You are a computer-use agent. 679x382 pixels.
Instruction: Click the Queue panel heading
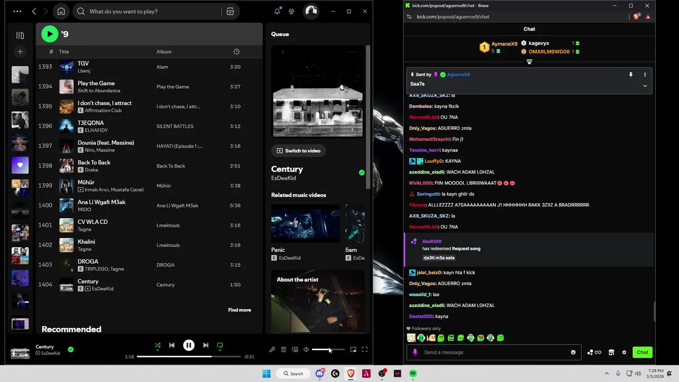(x=280, y=34)
